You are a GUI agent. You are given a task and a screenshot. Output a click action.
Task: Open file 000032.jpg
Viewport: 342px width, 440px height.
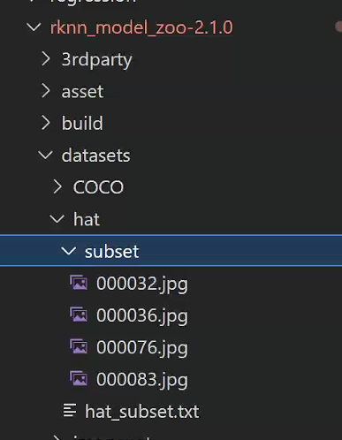[x=142, y=284]
